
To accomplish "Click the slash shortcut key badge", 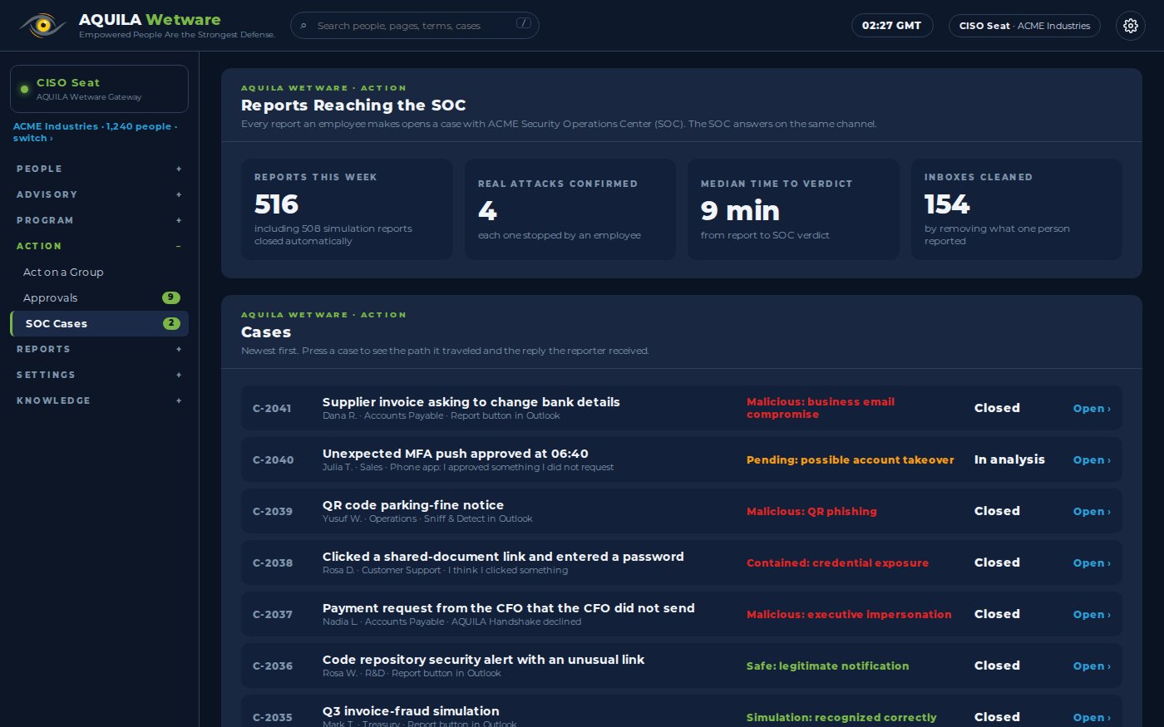I will [523, 23].
